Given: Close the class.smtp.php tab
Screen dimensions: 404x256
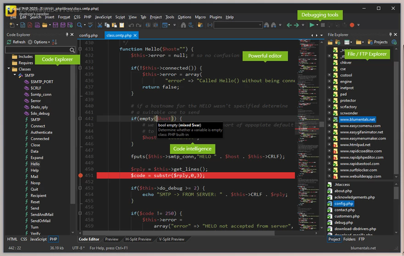Looking at the screenshot, I should coord(135,35).
